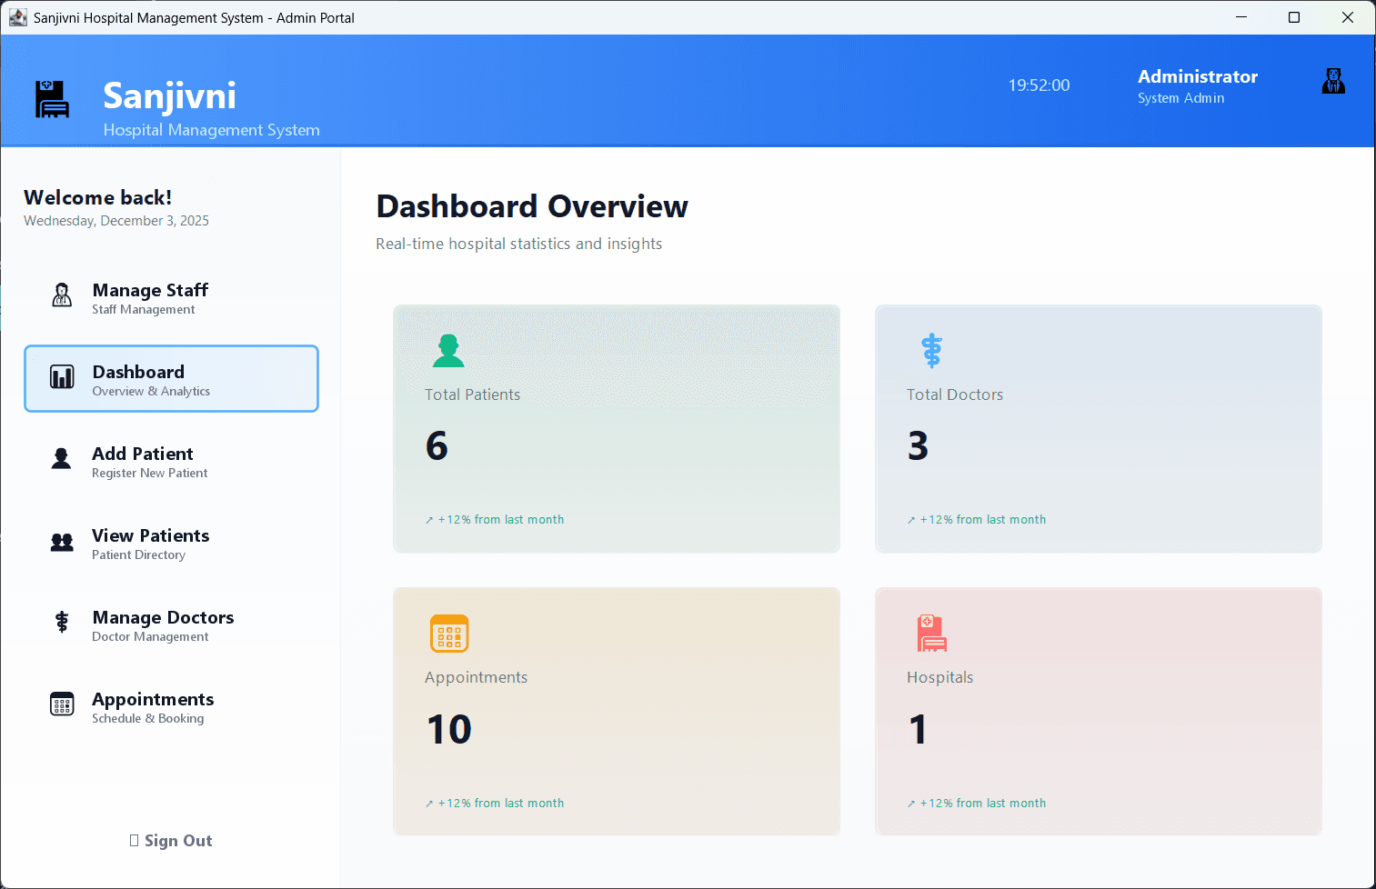This screenshot has width=1376, height=889.
Task: Click the 19:52:00 clock display
Action: click(1039, 85)
